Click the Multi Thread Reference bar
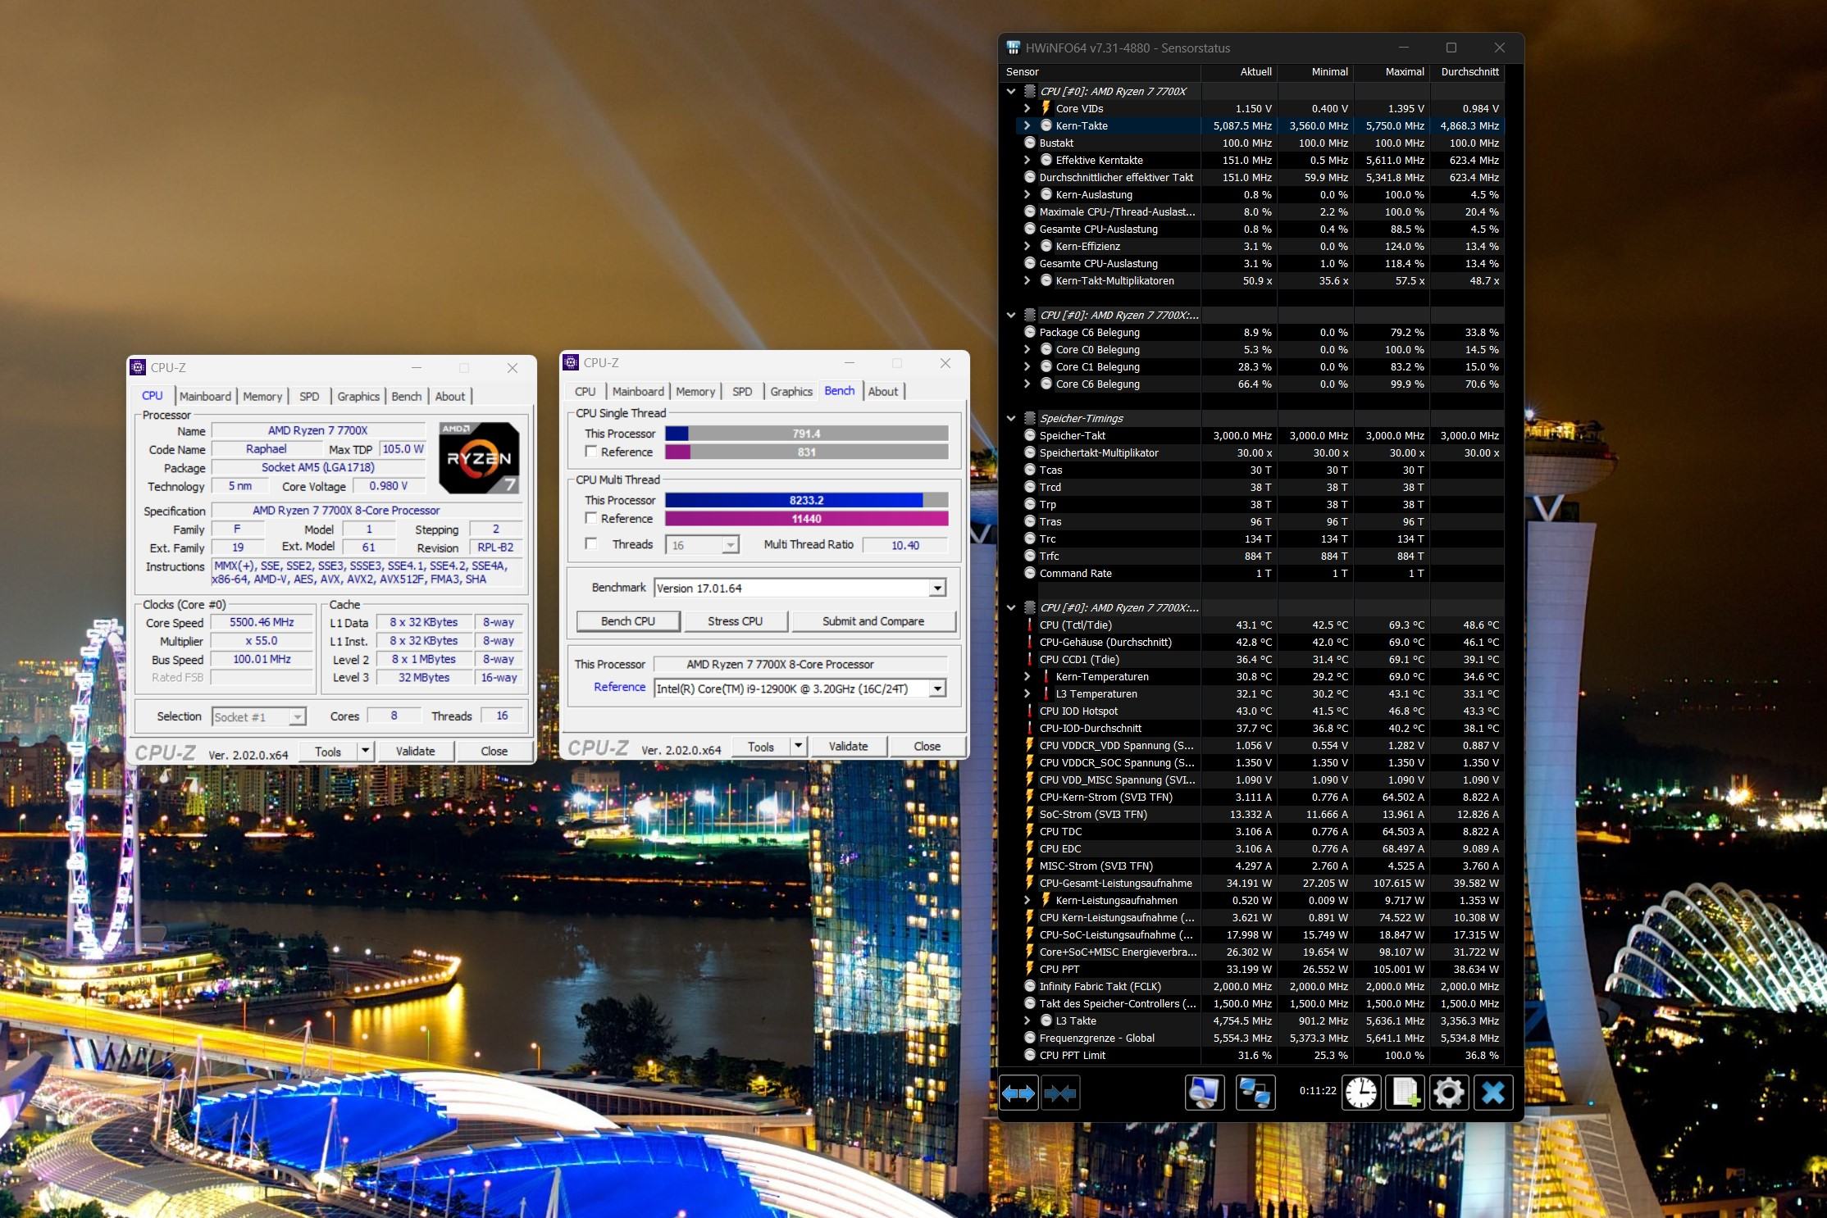This screenshot has width=1827, height=1218. (x=807, y=518)
